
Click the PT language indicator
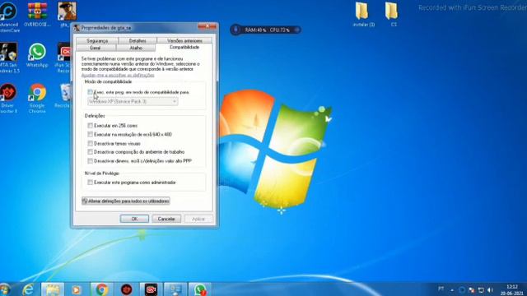pos(441,289)
